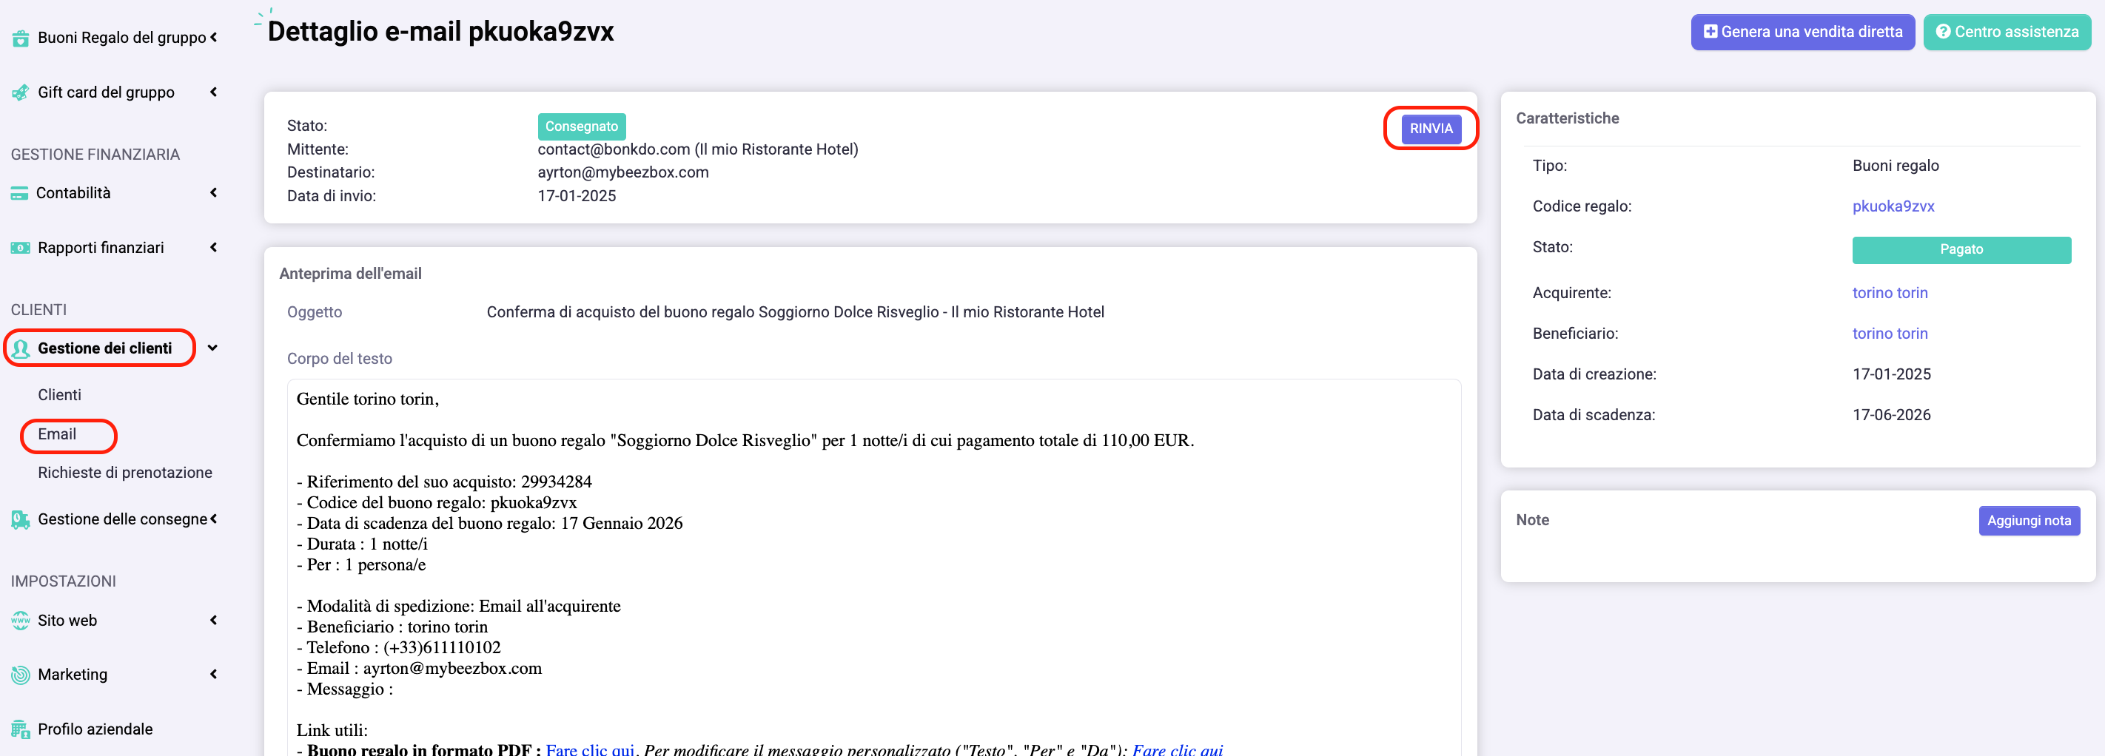The image size is (2105, 756).
Task: Click the 'Data di creazione' value 17-01-2025
Action: click(x=1891, y=375)
